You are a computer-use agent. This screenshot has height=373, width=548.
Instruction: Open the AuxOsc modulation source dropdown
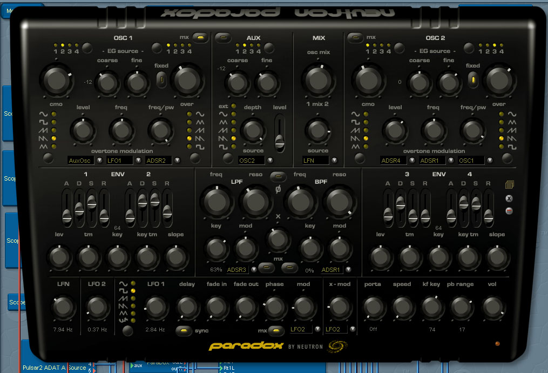99,161
